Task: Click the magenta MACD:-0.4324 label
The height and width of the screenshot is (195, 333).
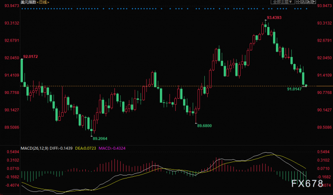Action: point(112,148)
